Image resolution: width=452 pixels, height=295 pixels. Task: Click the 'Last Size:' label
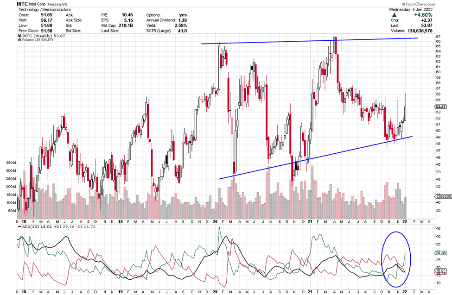point(110,31)
